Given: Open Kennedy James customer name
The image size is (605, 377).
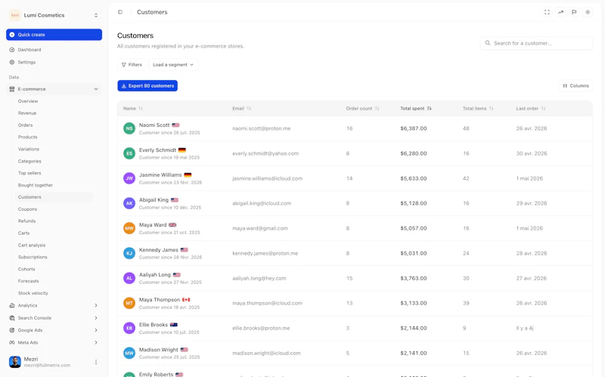Looking at the screenshot, I should coord(159,250).
